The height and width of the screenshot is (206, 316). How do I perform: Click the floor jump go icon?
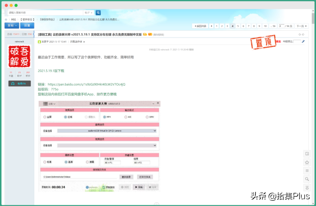tap(303, 41)
